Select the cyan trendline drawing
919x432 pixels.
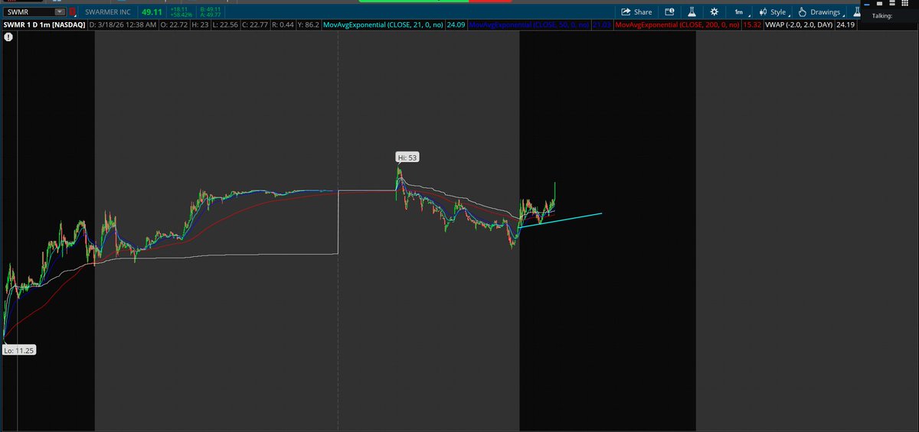[561, 220]
